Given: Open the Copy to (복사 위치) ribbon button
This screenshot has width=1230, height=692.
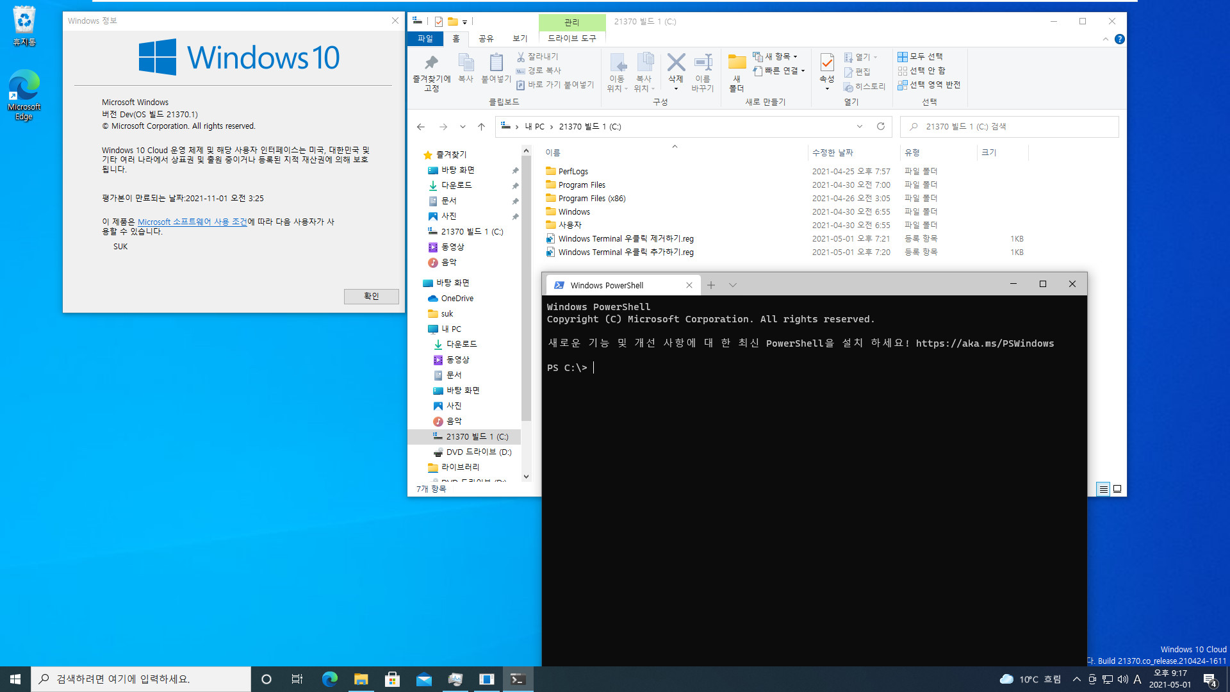Looking at the screenshot, I should click(644, 73).
